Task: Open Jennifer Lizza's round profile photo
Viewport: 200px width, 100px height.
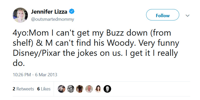Action: pos(20,15)
